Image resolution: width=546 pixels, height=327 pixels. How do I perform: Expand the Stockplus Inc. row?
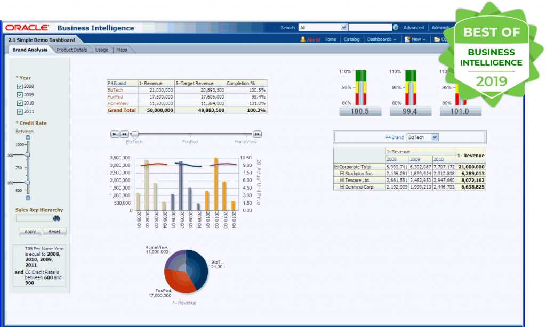[x=342, y=173]
